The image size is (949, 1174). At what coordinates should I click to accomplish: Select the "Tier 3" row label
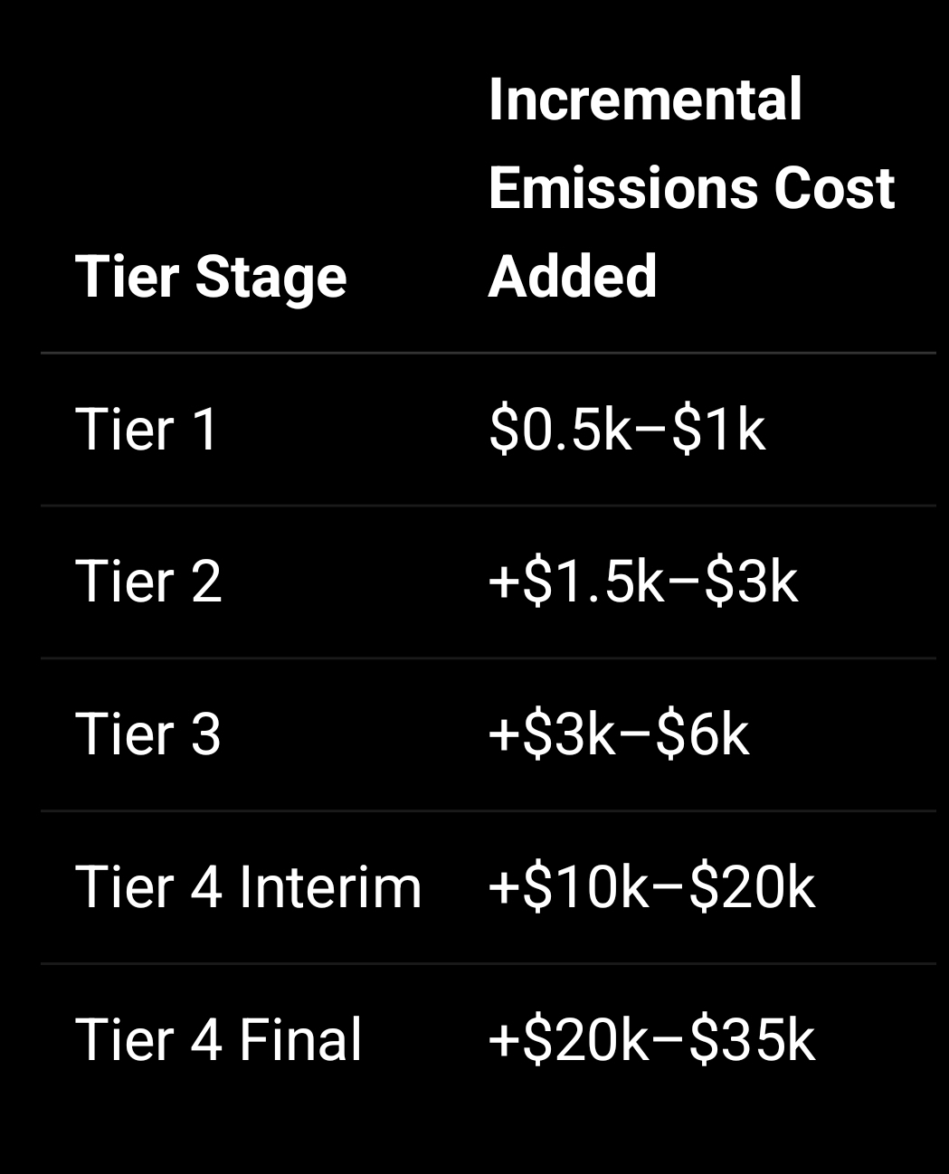pyautogui.click(x=148, y=734)
